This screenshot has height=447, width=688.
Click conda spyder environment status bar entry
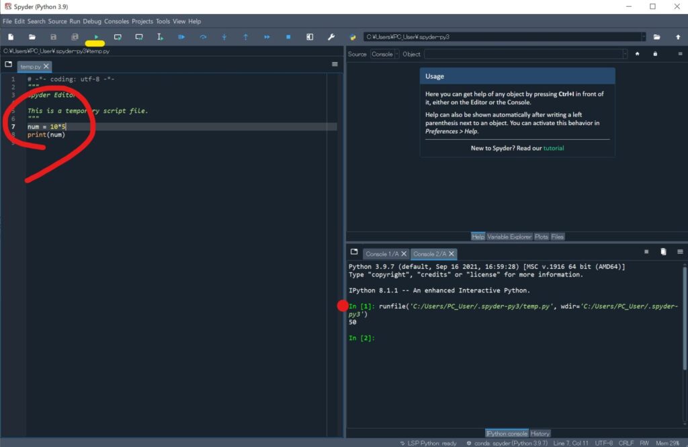coord(507,443)
